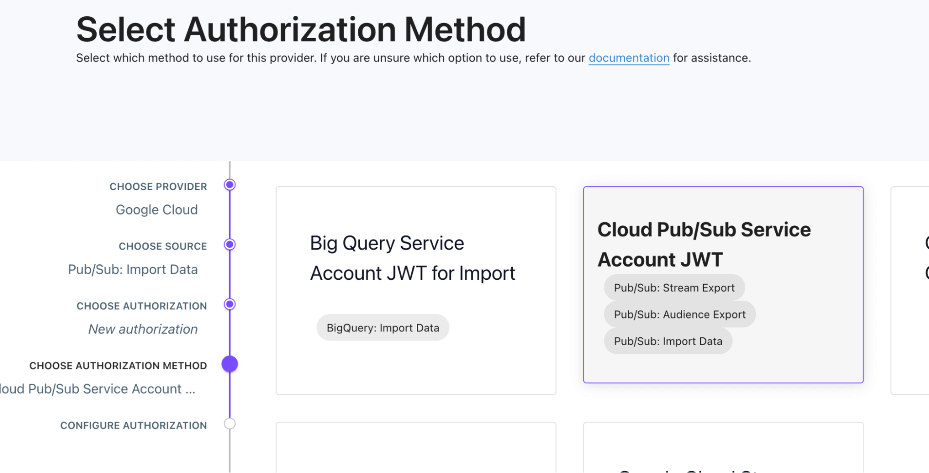Click the Pub/Sub: Audience Export tag
The height and width of the screenshot is (473, 929).
(679, 314)
